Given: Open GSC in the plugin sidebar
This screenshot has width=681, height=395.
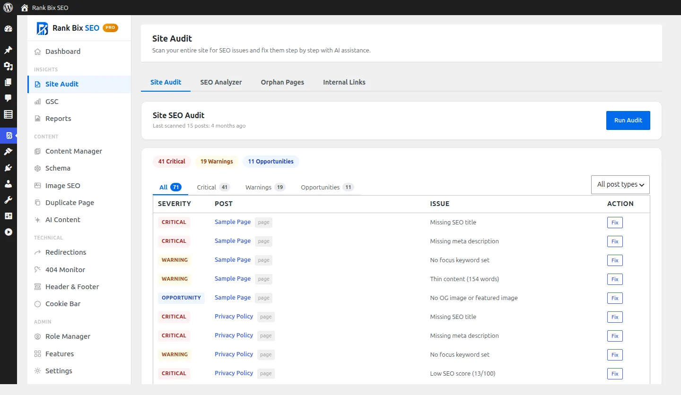Looking at the screenshot, I should [79, 102].
